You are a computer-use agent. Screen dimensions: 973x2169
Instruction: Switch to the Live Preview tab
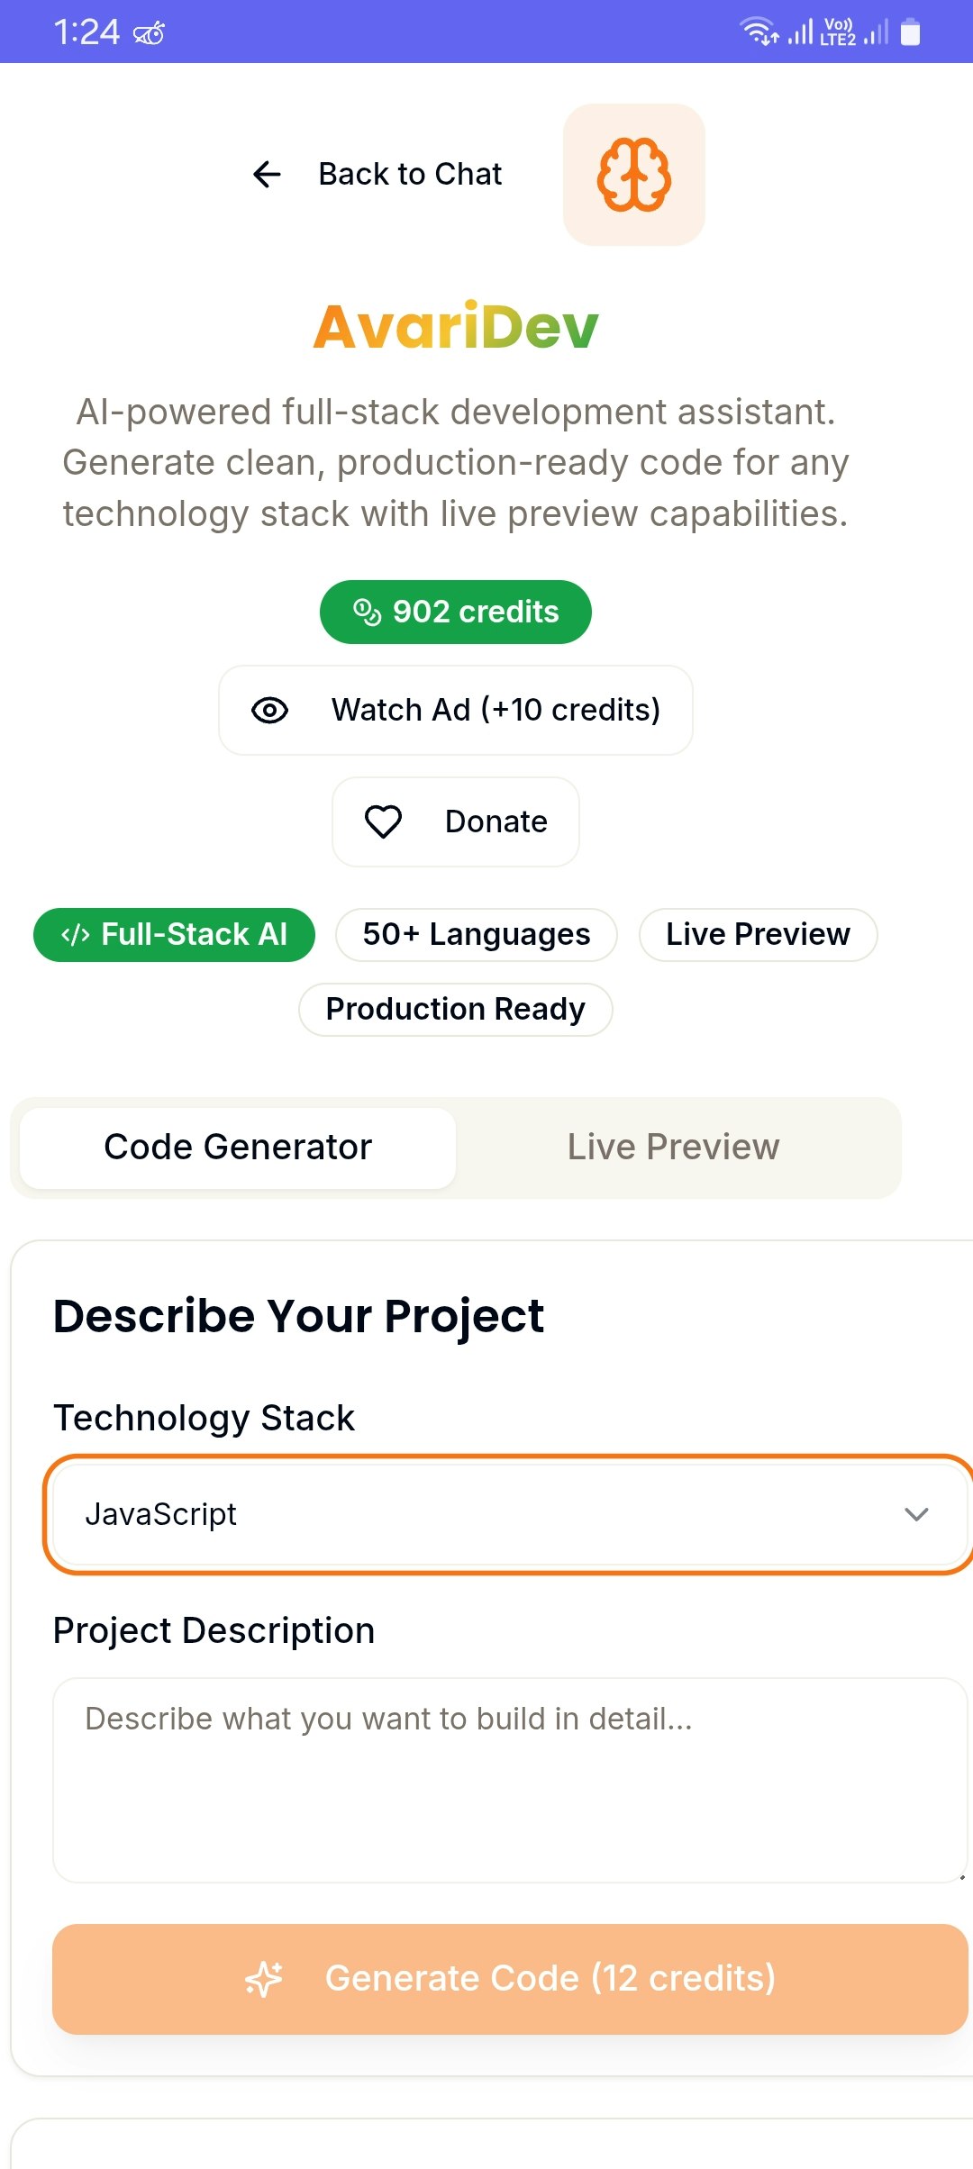pos(673,1148)
